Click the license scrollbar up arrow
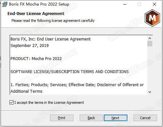Image resolution: width=163 pixels, height=127 pixels. 150,38
